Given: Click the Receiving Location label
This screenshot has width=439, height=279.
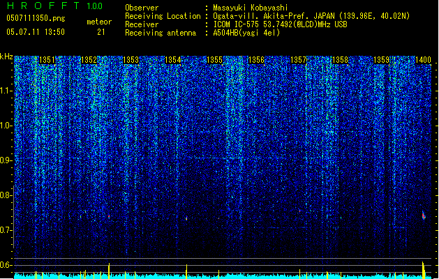Looking at the screenshot, I should 163,16.
